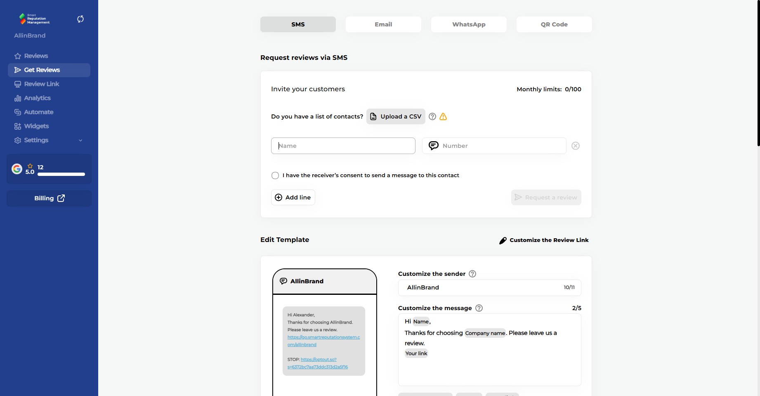Screen dimensions: 760x396
Task: Open Settings in the sidebar
Action: coord(49,140)
